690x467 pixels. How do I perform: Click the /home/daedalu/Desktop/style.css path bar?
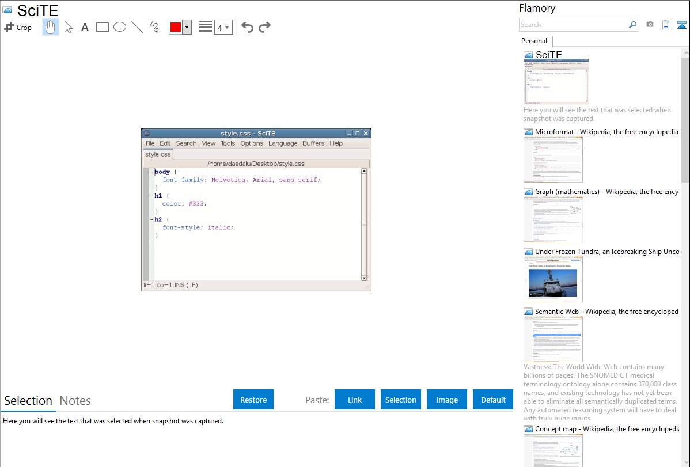coord(256,164)
